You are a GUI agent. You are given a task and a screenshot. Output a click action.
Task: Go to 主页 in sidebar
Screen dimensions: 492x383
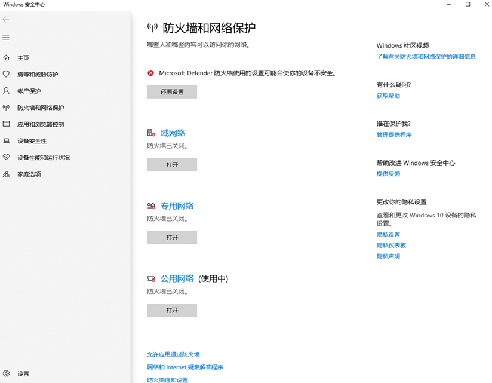tap(23, 58)
